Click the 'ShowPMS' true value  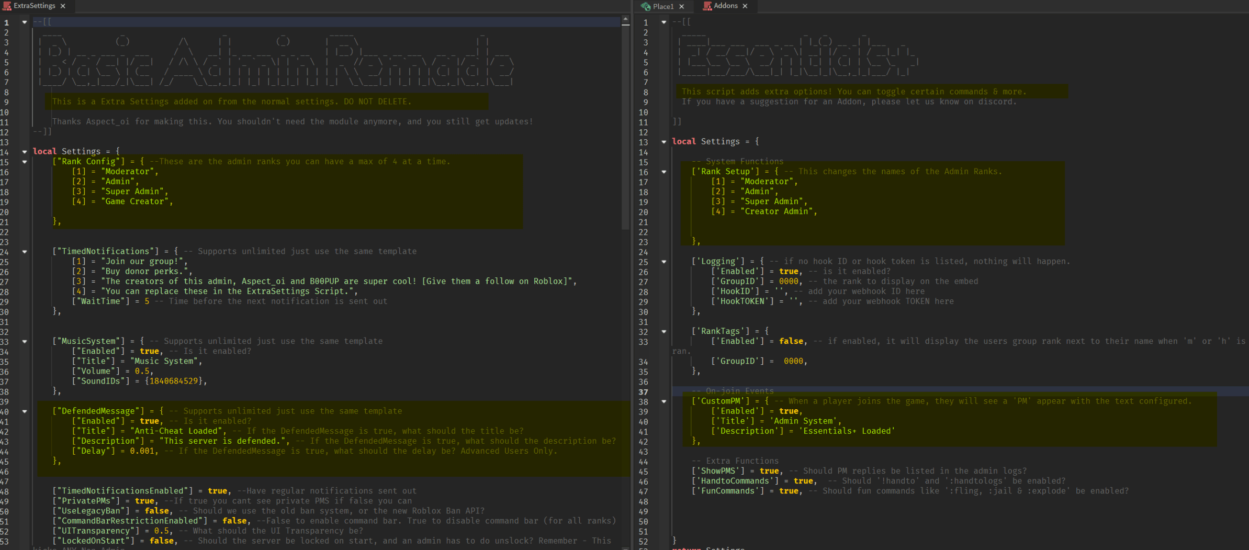769,471
